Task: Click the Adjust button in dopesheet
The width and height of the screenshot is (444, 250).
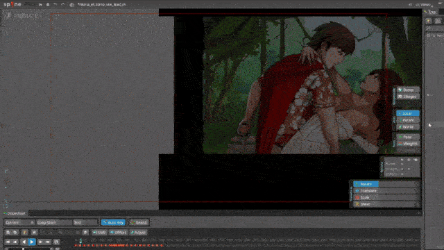Action: [x=138, y=233]
